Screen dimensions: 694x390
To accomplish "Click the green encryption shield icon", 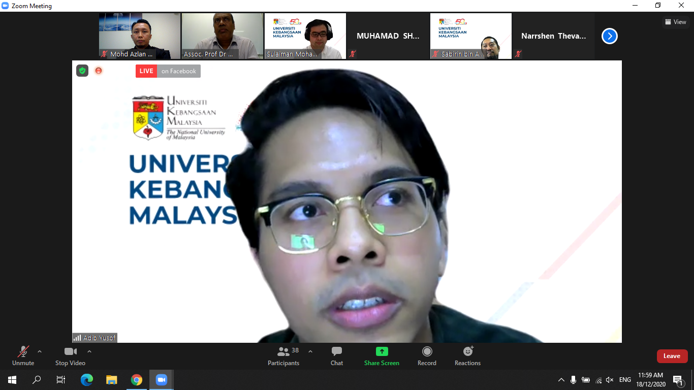I will pos(82,71).
